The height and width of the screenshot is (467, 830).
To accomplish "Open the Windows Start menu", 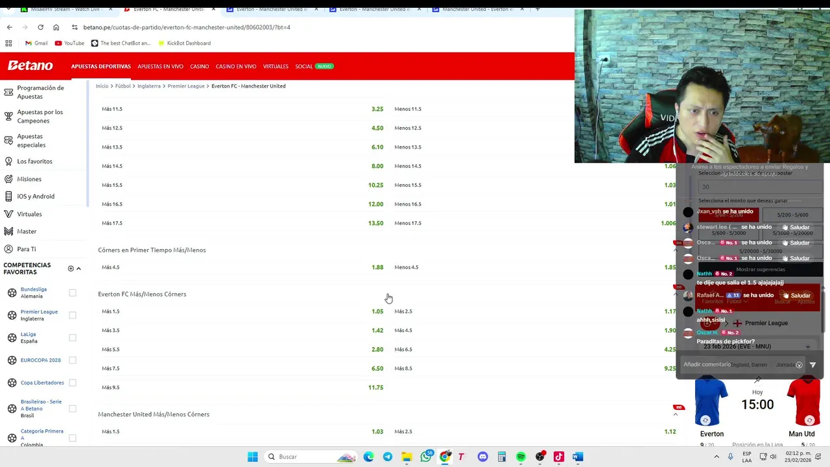I will [252, 457].
